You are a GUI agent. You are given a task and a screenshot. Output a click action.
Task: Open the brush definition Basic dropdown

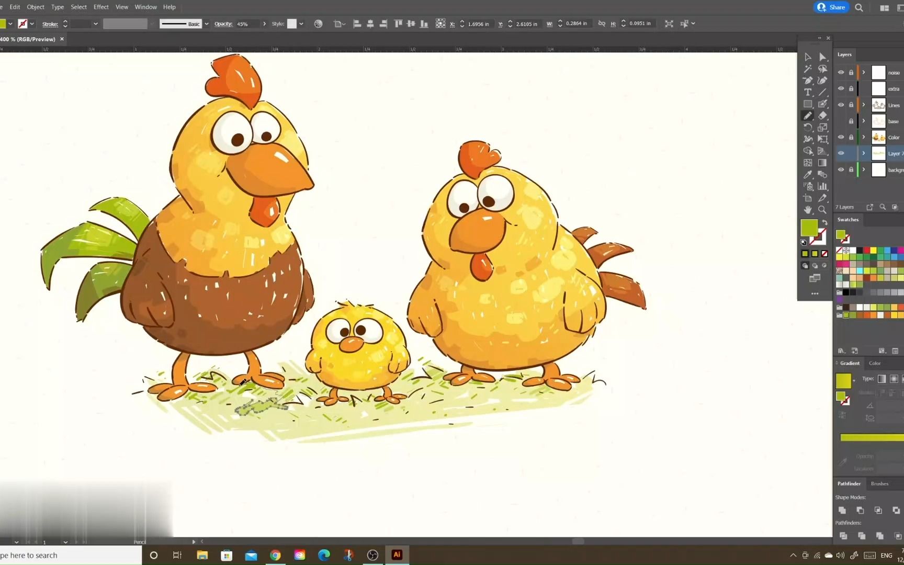click(206, 24)
